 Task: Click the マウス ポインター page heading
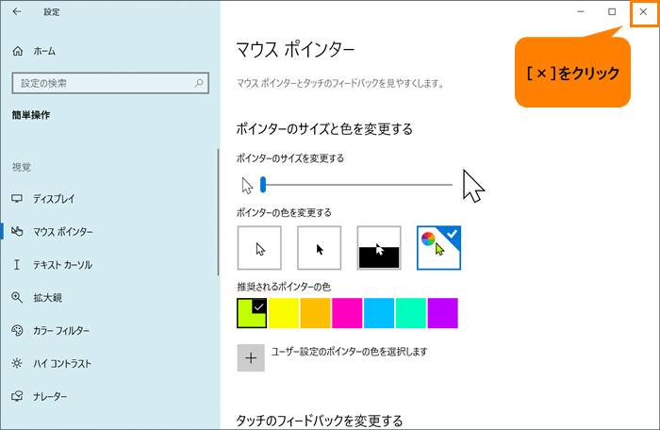pyautogui.click(x=295, y=50)
